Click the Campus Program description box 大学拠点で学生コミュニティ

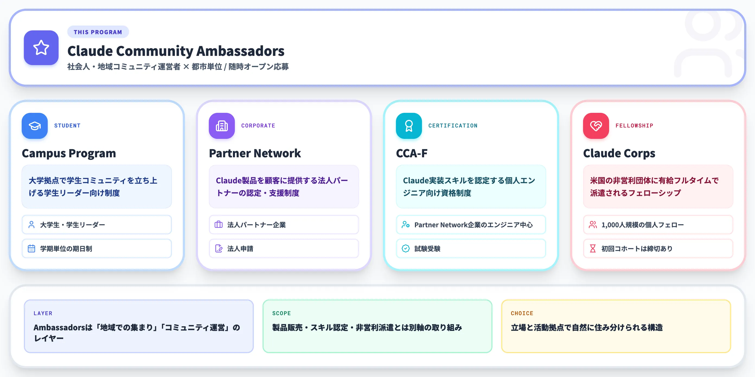coord(97,187)
